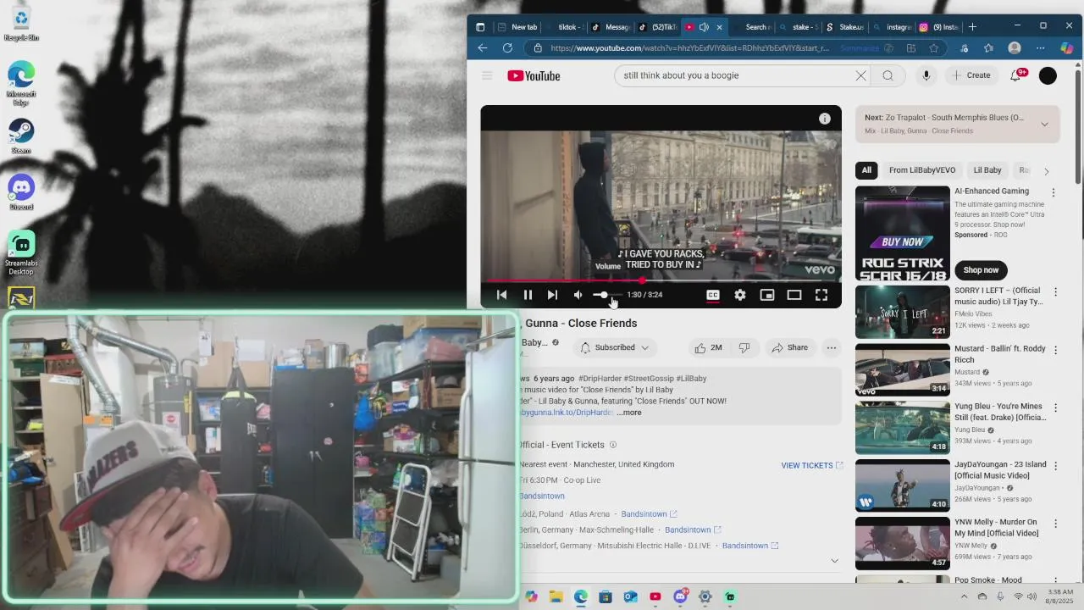Skip to previous video in player

pyautogui.click(x=501, y=295)
